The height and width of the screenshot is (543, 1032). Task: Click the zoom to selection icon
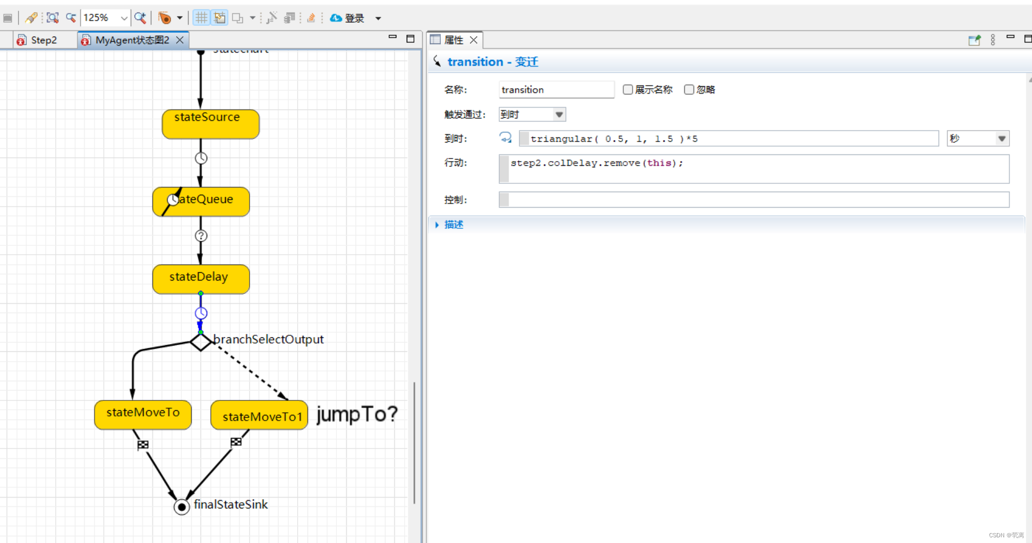52,17
